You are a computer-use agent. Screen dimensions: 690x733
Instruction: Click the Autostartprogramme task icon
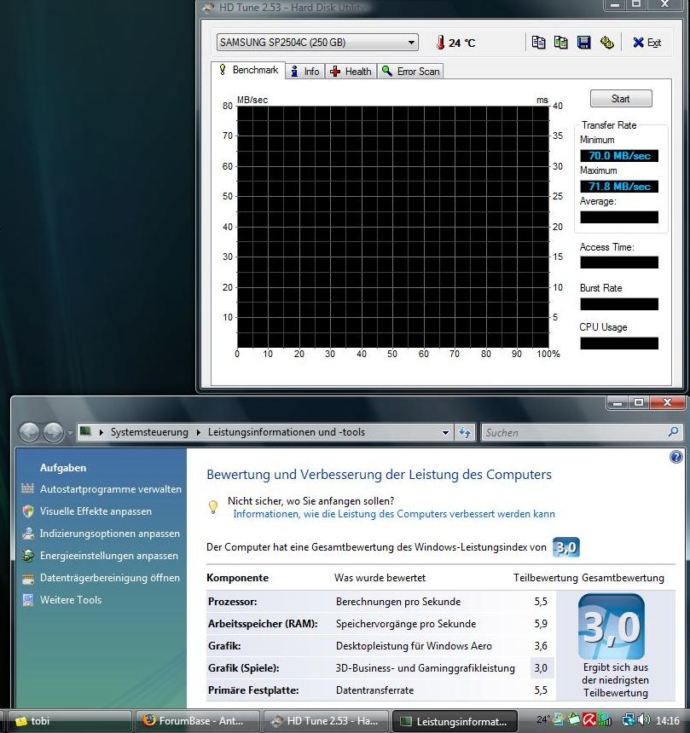coord(28,489)
